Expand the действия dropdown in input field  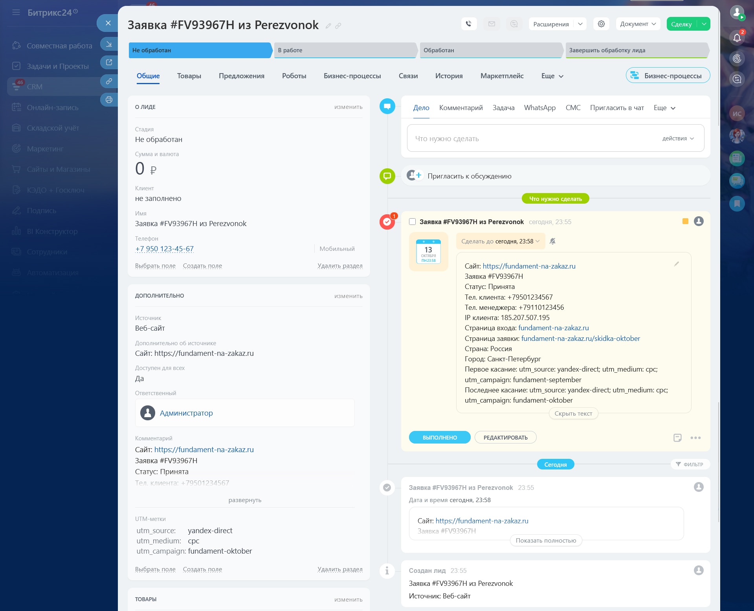[678, 138]
